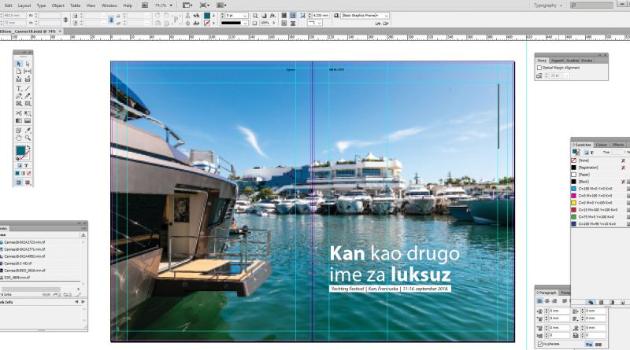Expand the fill color flyout arrow

[213, 16]
